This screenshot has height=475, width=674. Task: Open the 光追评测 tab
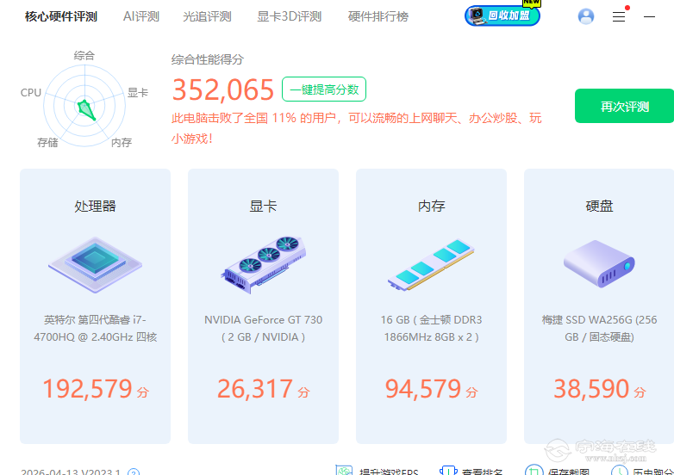[x=208, y=16]
